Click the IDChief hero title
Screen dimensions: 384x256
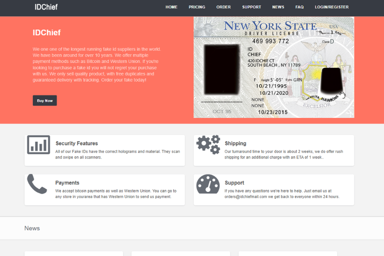(47, 33)
